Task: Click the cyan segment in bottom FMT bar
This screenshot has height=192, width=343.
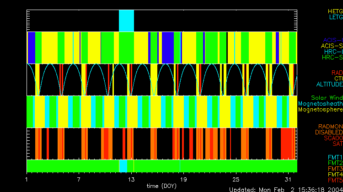Action: pyautogui.click(x=123, y=165)
